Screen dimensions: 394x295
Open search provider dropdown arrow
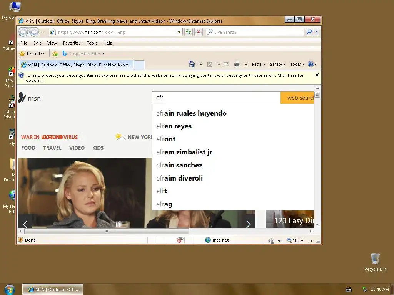click(316, 32)
